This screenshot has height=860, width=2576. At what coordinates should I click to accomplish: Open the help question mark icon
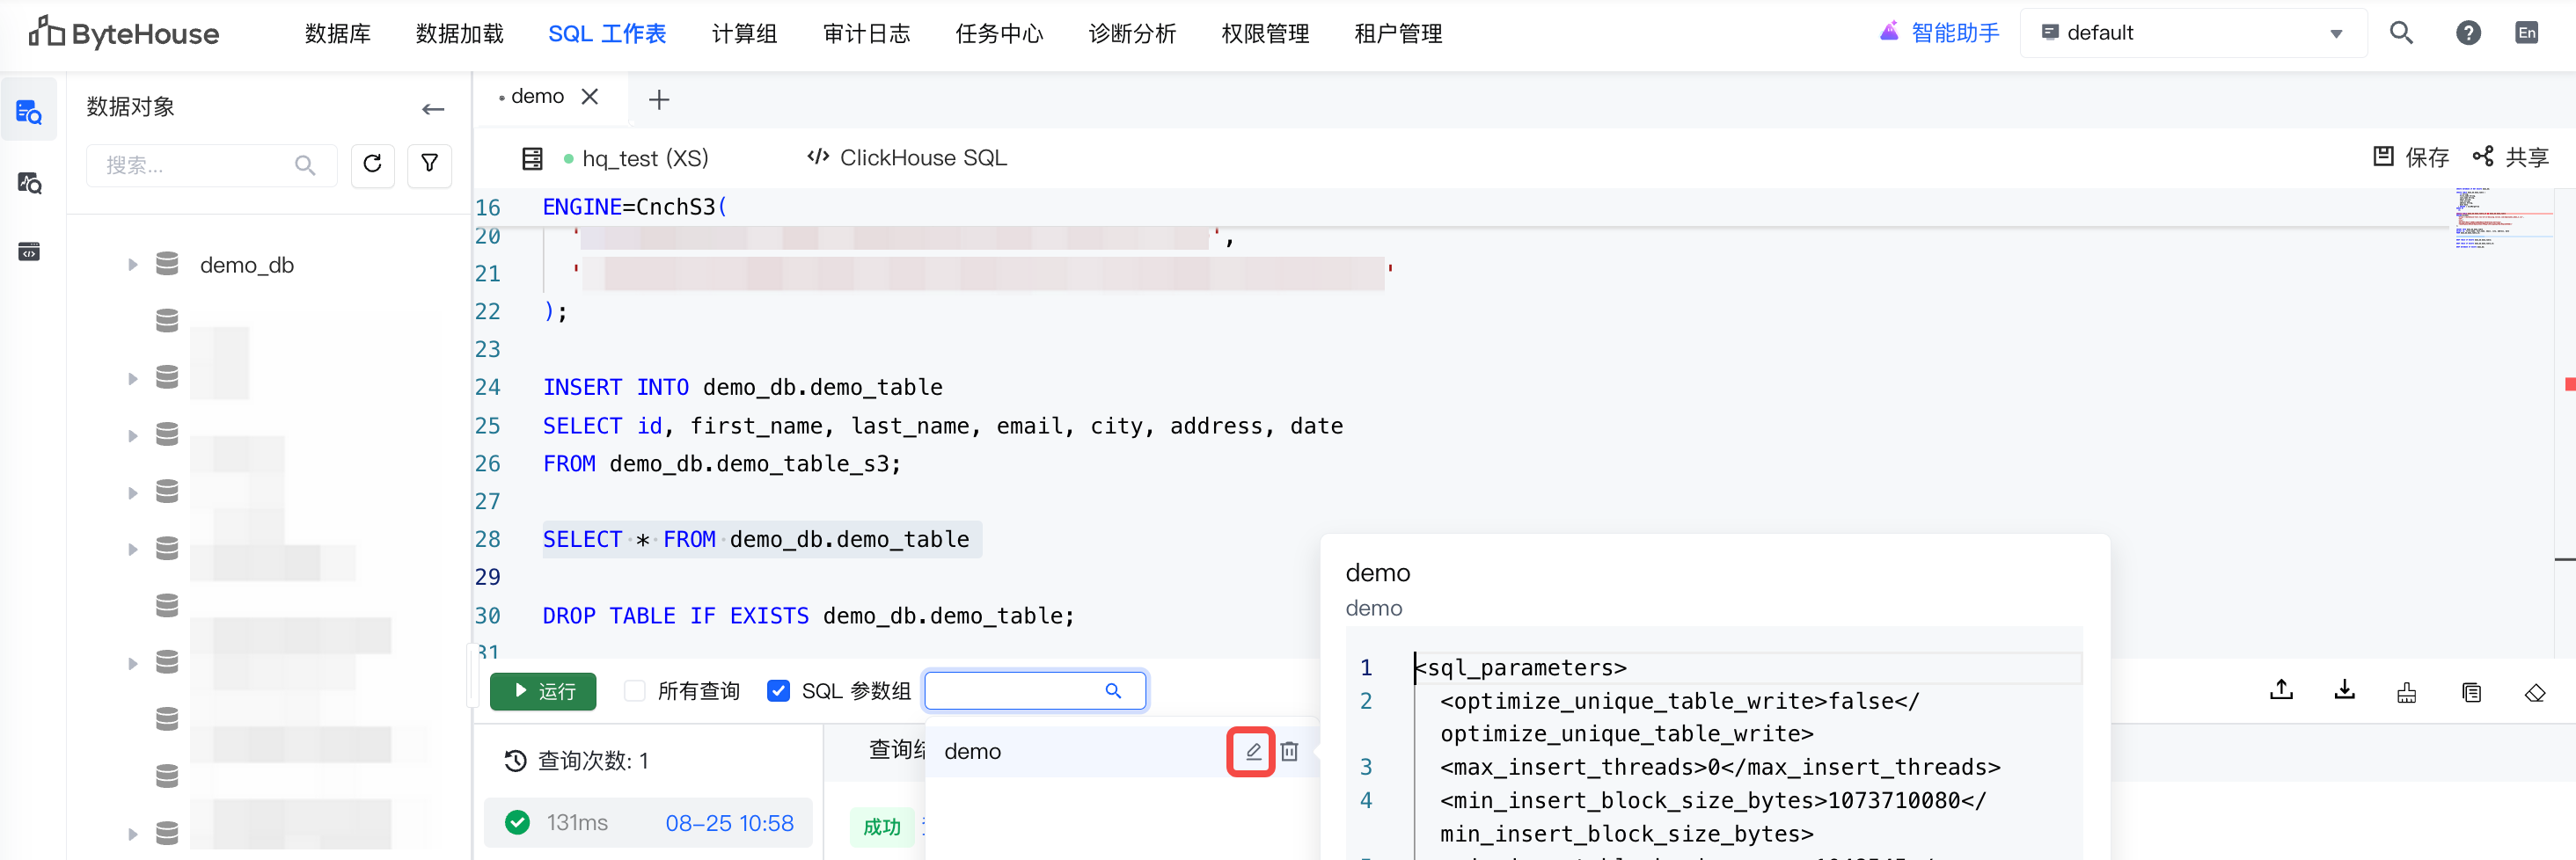point(2468,33)
